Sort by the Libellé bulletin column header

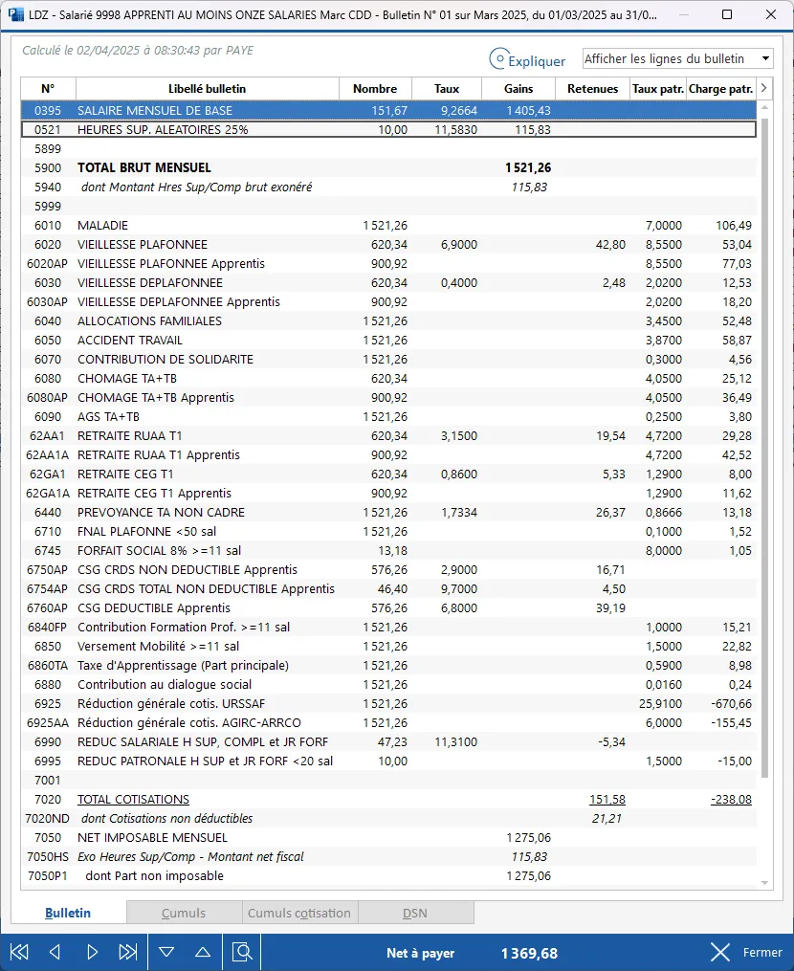[x=207, y=88]
